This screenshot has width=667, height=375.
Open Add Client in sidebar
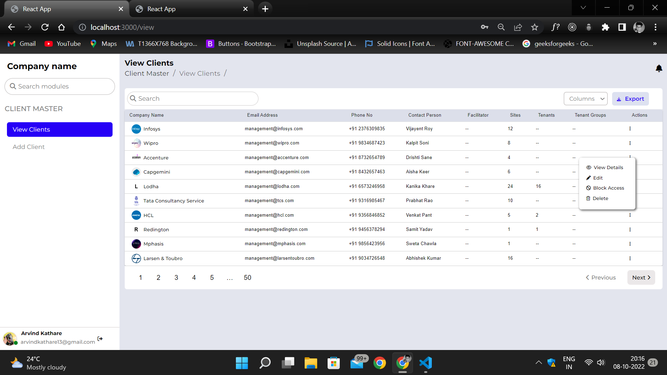(x=28, y=147)
